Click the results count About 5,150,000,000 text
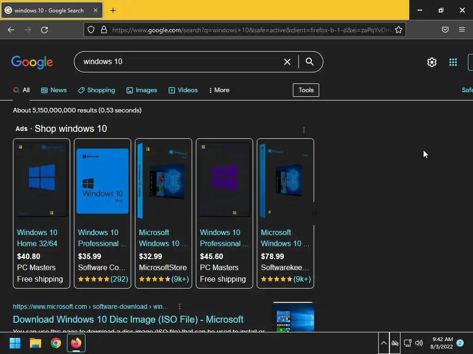Screen dimensions: 473x354 tap(77, 110)
